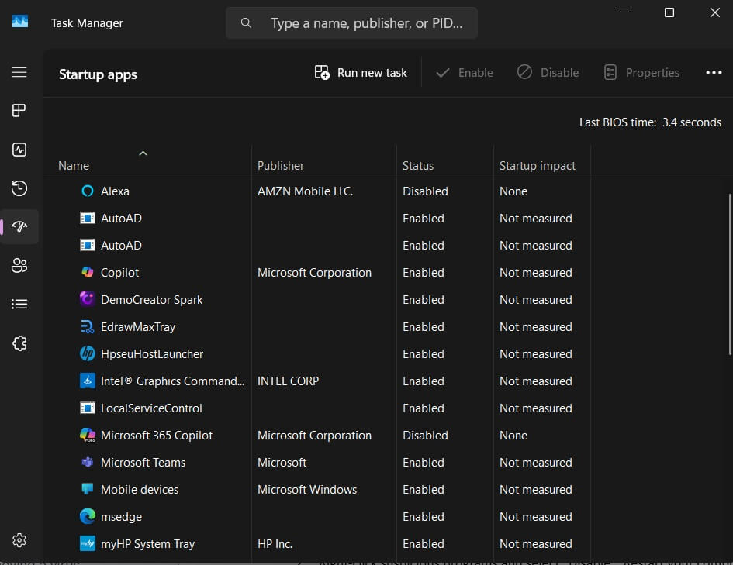Click the search magnifier icon

[x=246, y=23]
